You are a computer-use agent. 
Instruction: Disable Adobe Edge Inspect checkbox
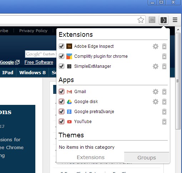(61, 46)
